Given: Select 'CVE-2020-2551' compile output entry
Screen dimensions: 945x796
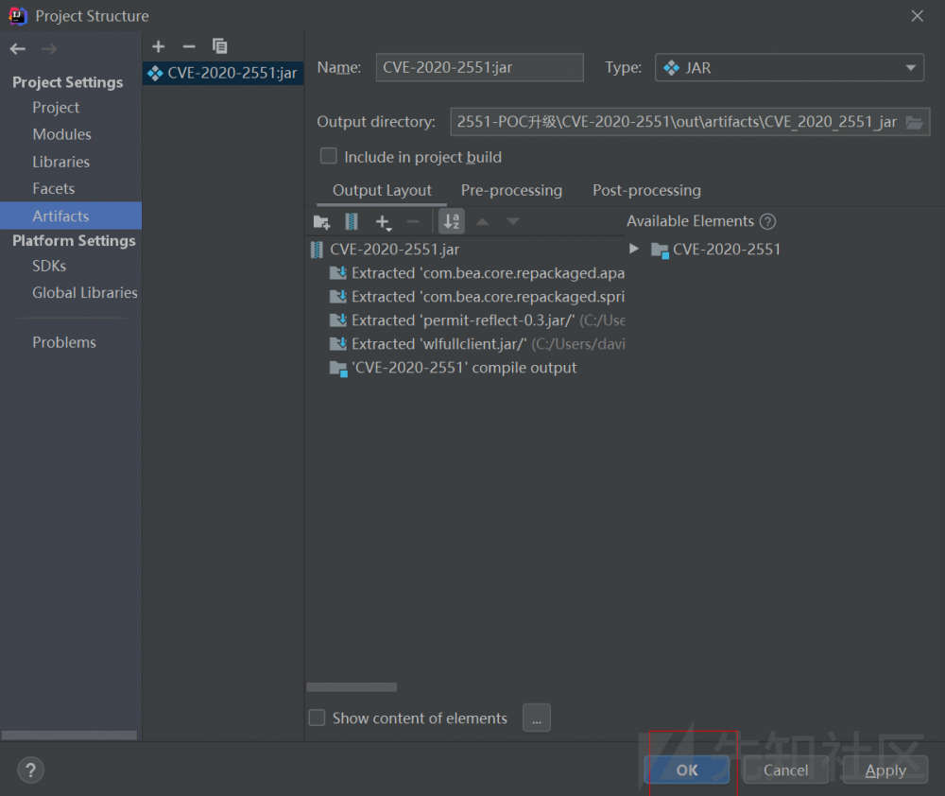Looking at the screenshot, I should coord(454,368).
